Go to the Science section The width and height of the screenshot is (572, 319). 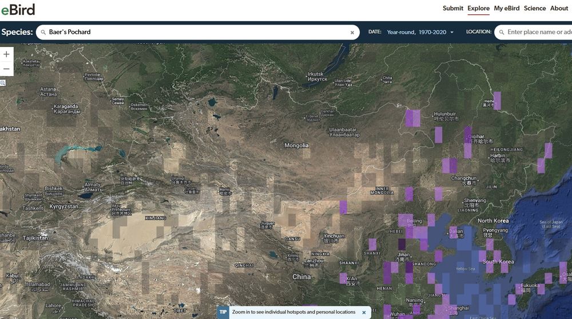[535, 8]
